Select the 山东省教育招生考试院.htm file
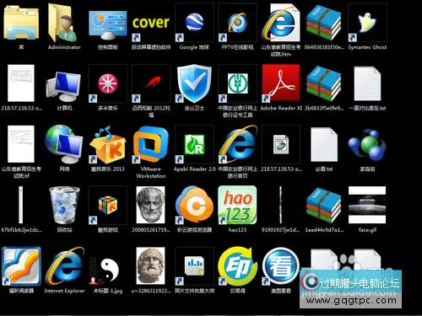Viewport: 422px width, 316px height. pos(281,23)
